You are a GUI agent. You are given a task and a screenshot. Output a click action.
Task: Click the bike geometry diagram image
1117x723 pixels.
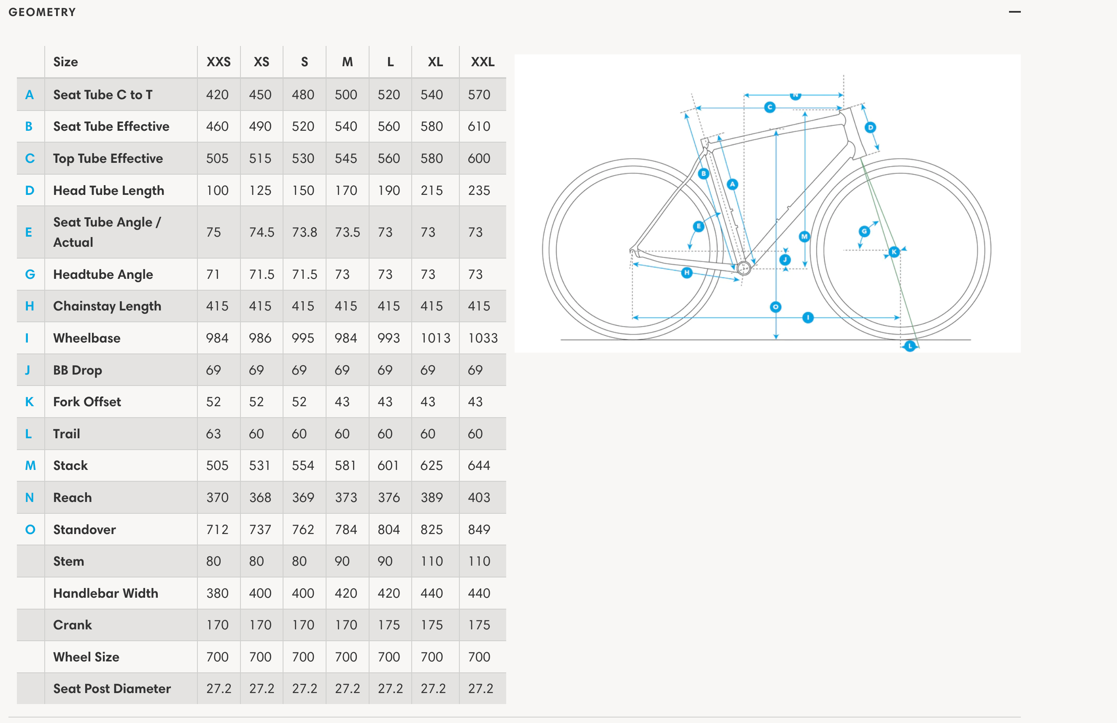pyautogui.click(x=770, y=202)
